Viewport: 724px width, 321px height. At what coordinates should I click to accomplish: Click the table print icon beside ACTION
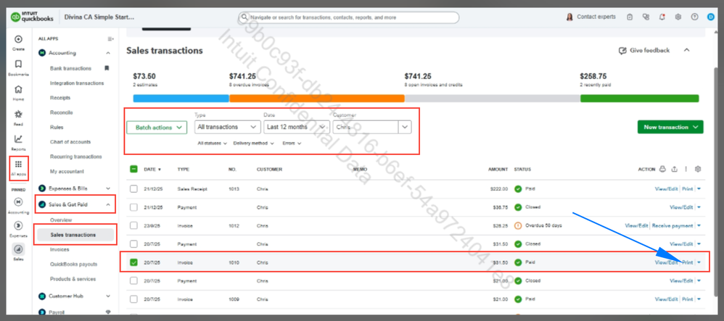pos(662,170)
